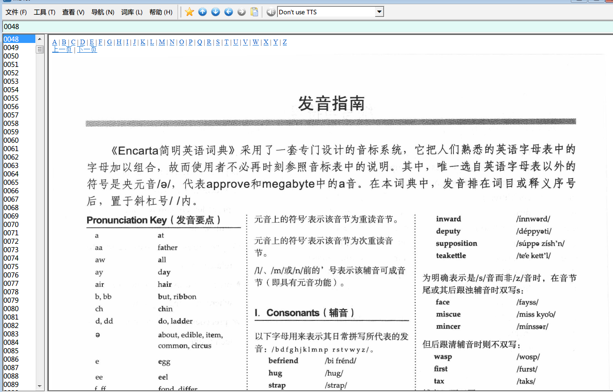Viewport: 613px width, 392px height.
Task: Open the 帮助 (H) menu
Action: click(x=161, y=12)
